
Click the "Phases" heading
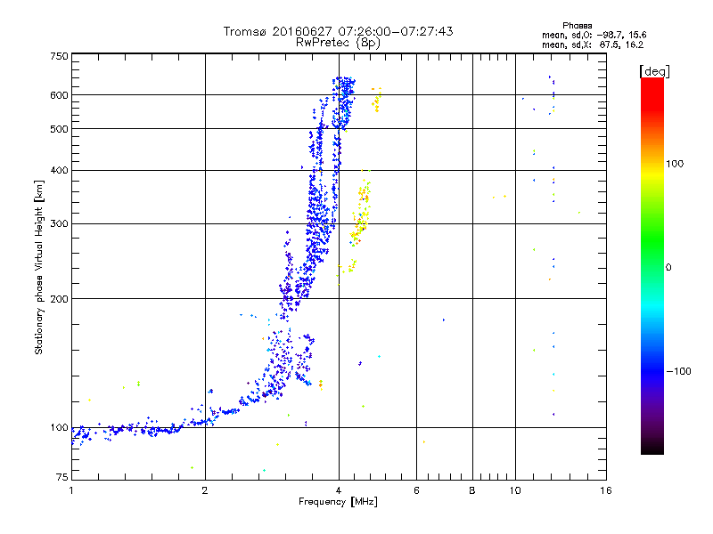(x=577, y=26)
